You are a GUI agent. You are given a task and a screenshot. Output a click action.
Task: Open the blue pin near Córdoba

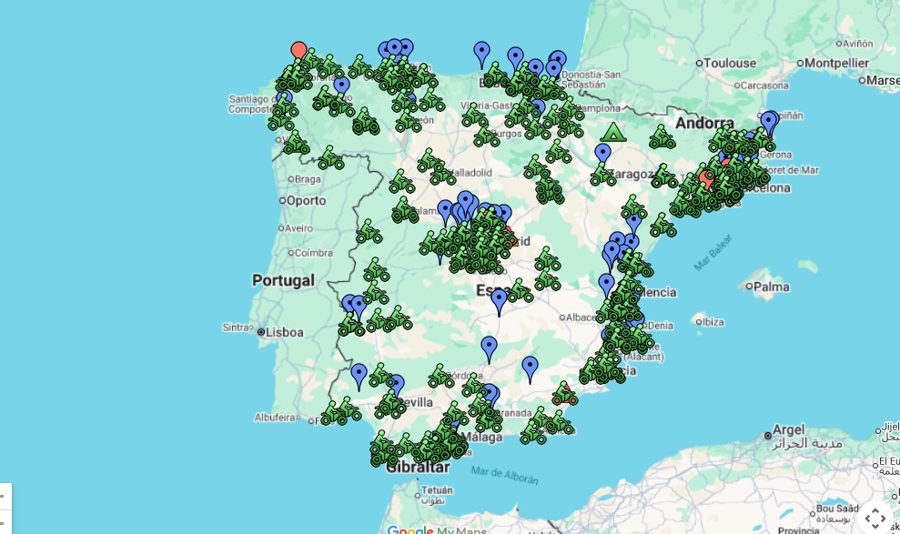[x=489, y=344]
